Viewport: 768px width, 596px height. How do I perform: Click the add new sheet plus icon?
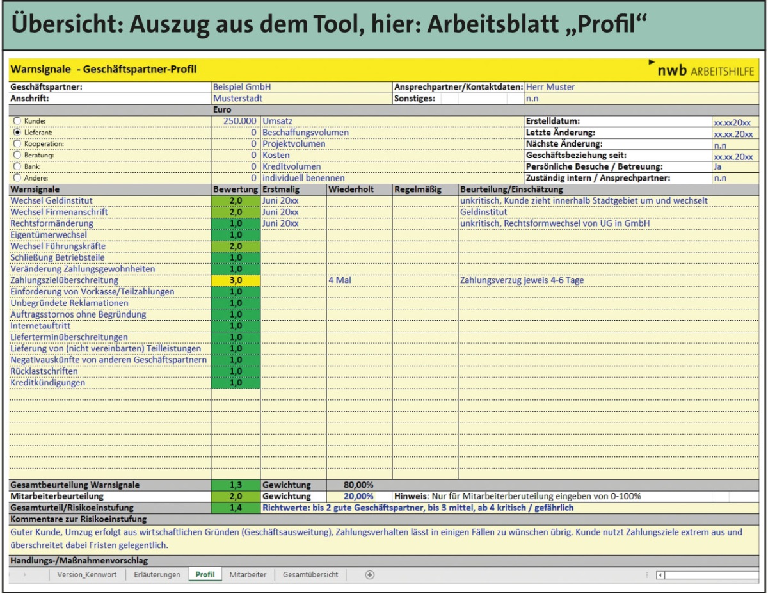[x=369, y=575]
